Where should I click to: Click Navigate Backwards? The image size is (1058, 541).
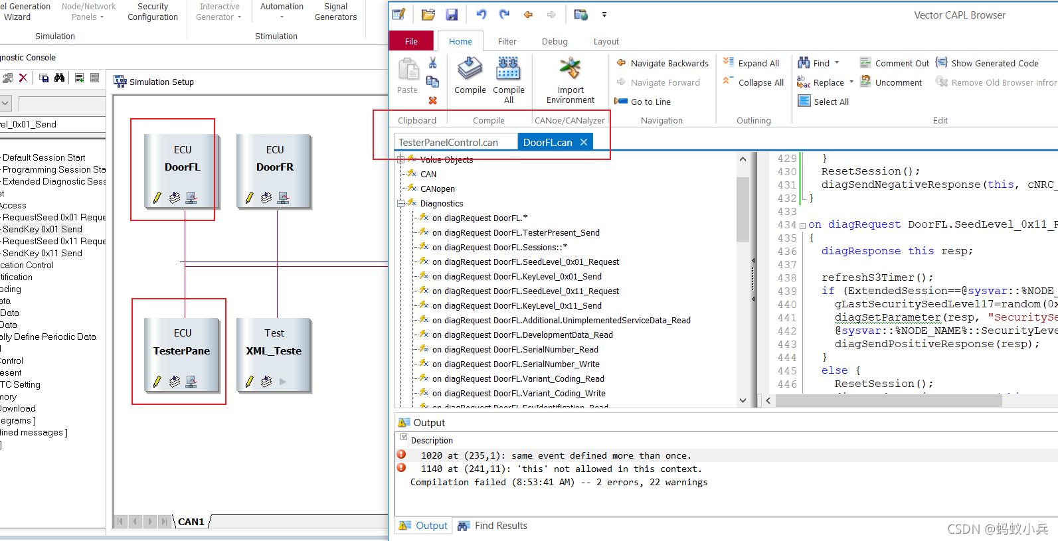[663, 63]
